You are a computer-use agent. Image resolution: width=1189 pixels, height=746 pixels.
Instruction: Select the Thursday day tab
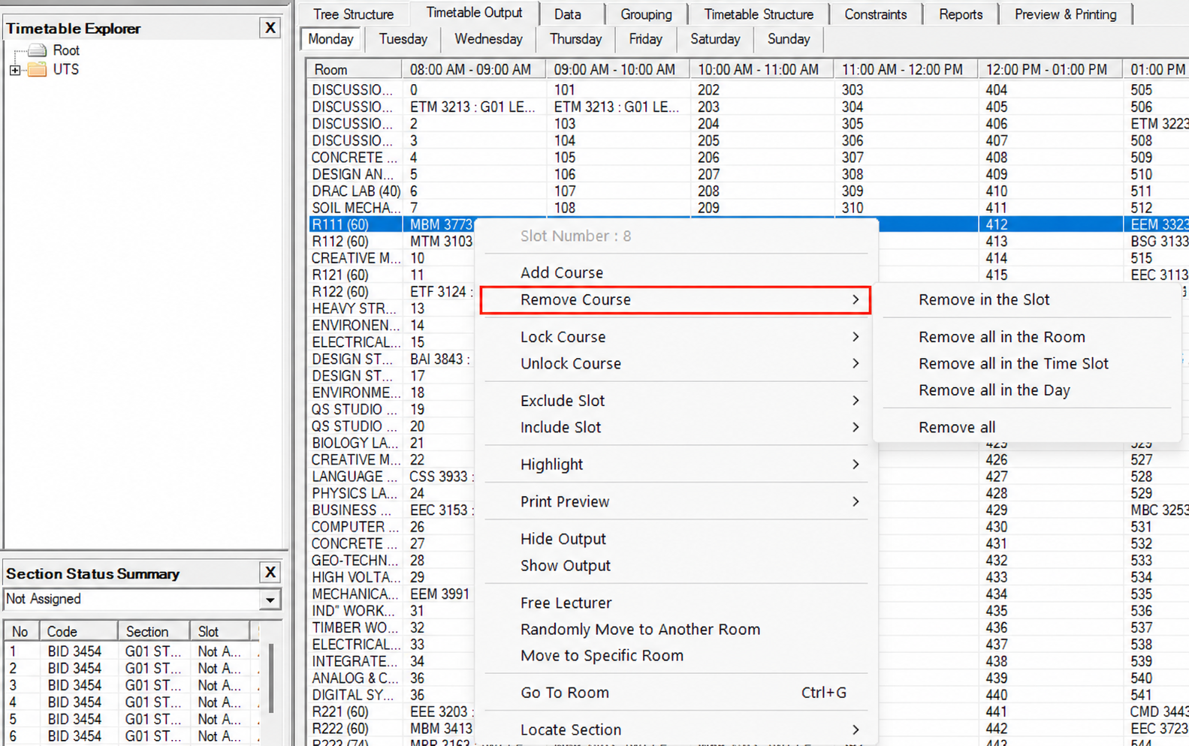point(576,39)
